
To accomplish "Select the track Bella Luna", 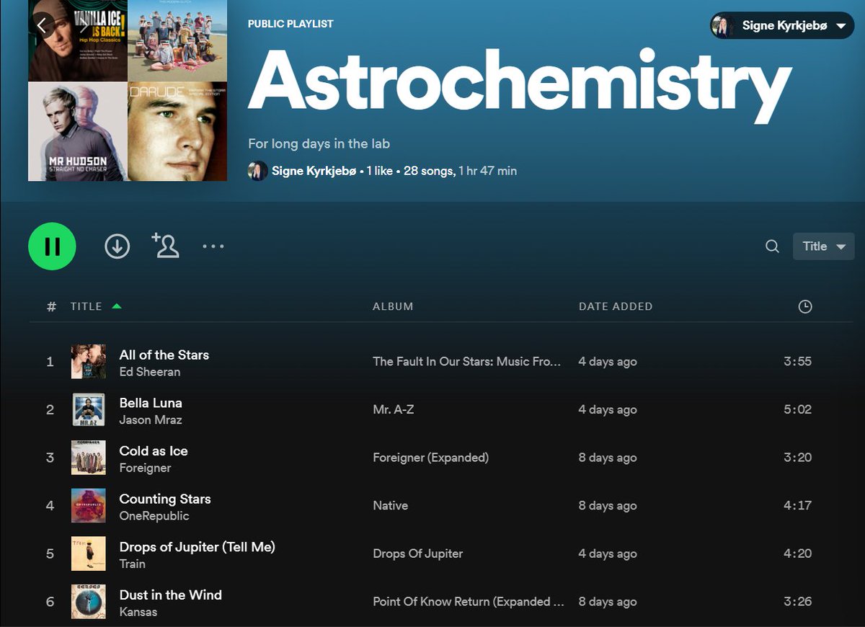I will tap(151, 403).
